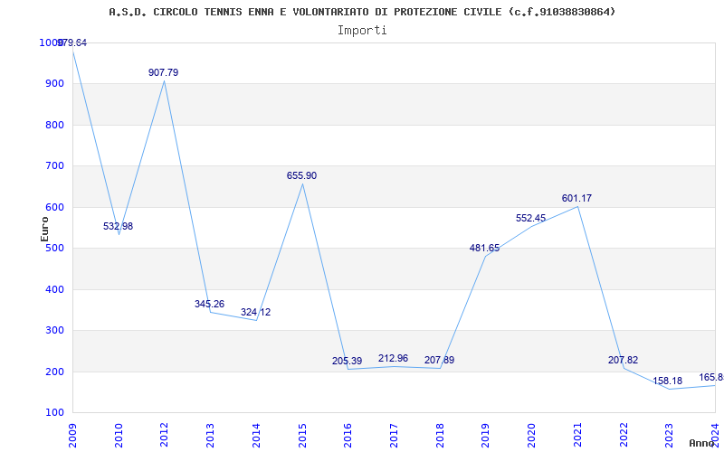Select the 324.12 data label
Image resolution: width=724 pixels, height=452 pixels.
255,312
